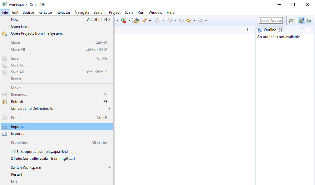Expand Convert Line Delimiters To submenu

pos(57,108)
